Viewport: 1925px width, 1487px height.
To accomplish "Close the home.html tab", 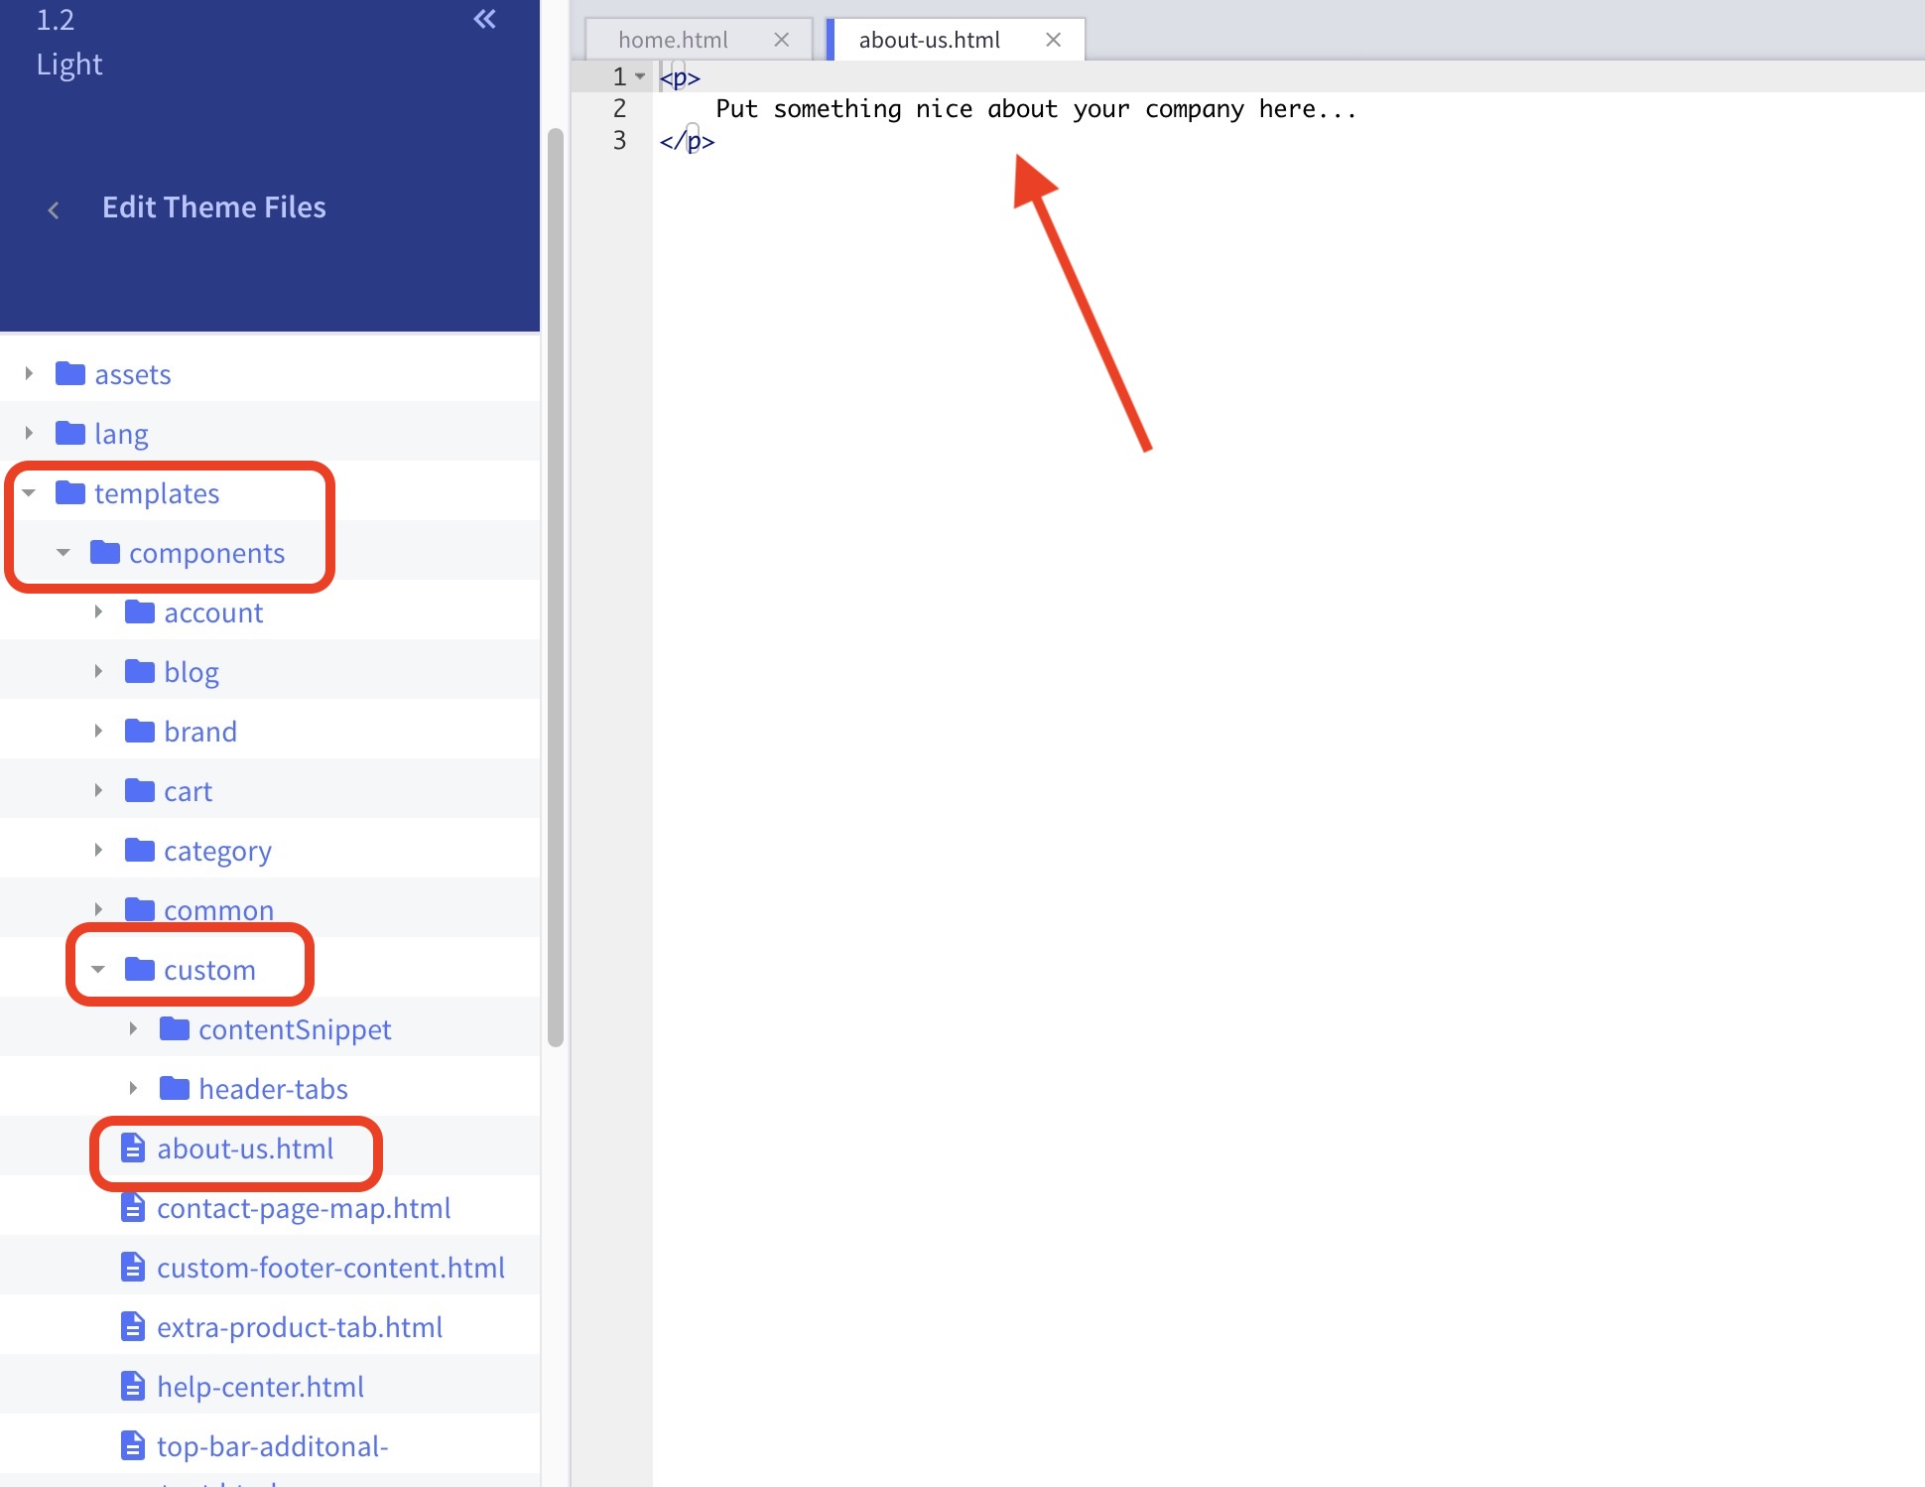I will pos(781,39).
